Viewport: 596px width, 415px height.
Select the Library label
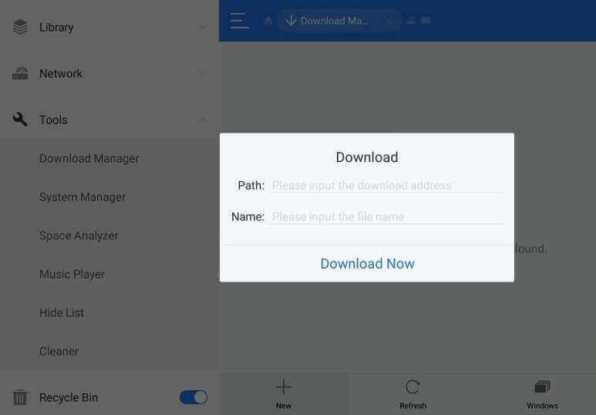pos(56,28)
